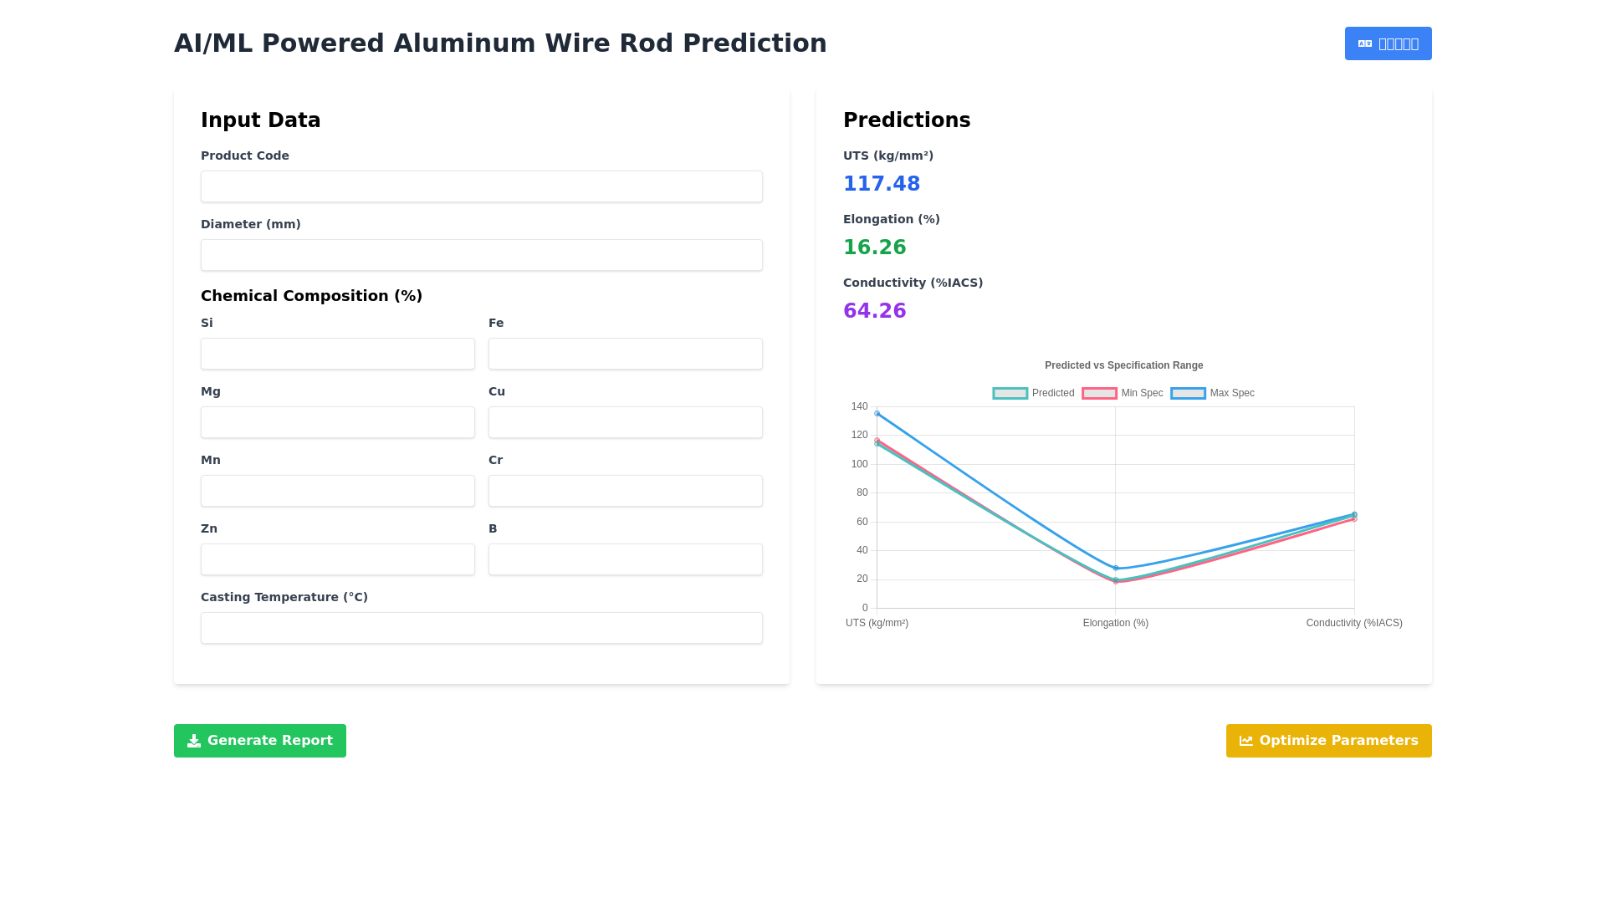1606x903 pixels.
Task: Toggle the Min Spec legend swatch
Action: coord(1099,393)
